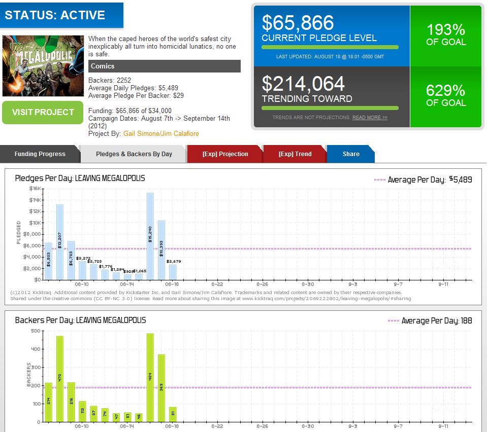Click the 193% of goal green box
This screenshot has height=432, width=487.
click(446, 35)
